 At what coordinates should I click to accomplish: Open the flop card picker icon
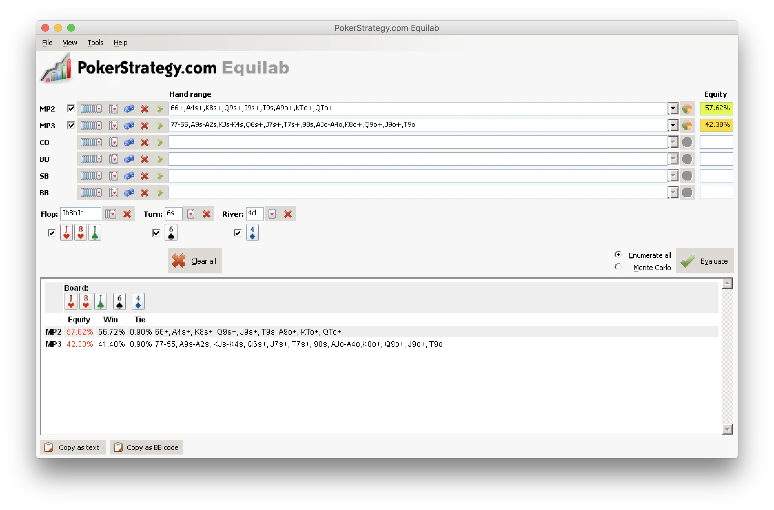(111, 214)
